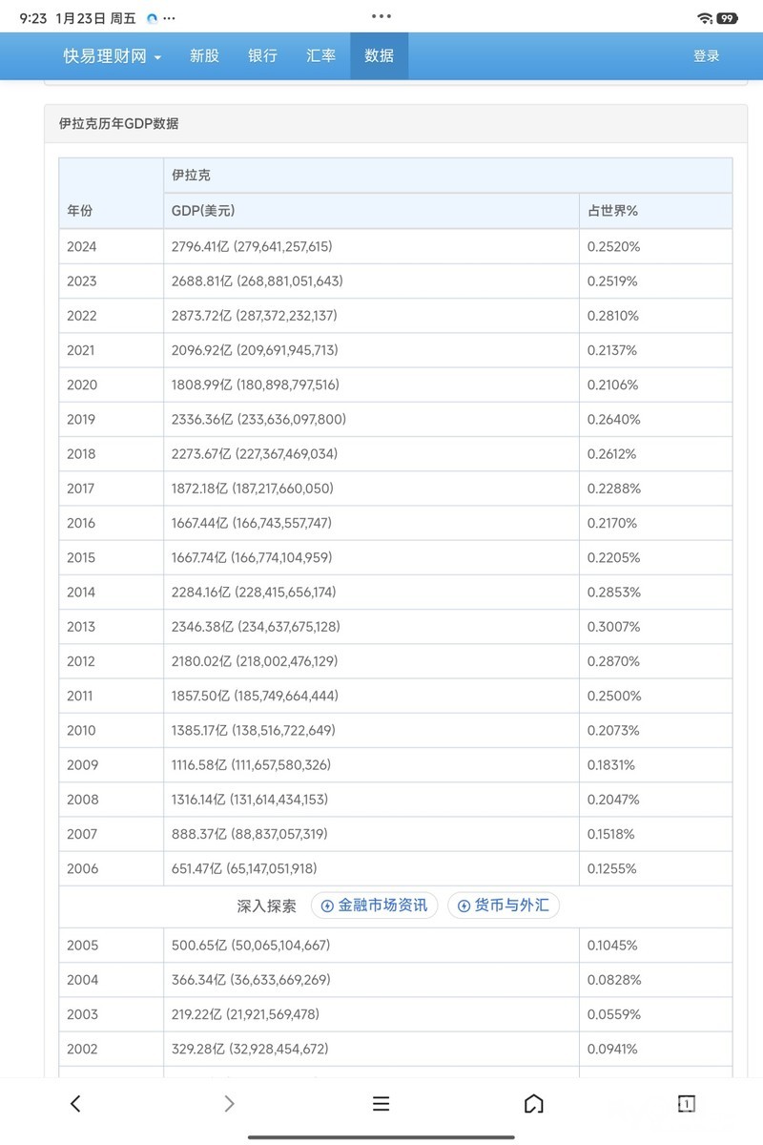This screenshot has height=1145, width=763.
Task: Open the 新股 navigation item
Action: (x=204, y=56)
